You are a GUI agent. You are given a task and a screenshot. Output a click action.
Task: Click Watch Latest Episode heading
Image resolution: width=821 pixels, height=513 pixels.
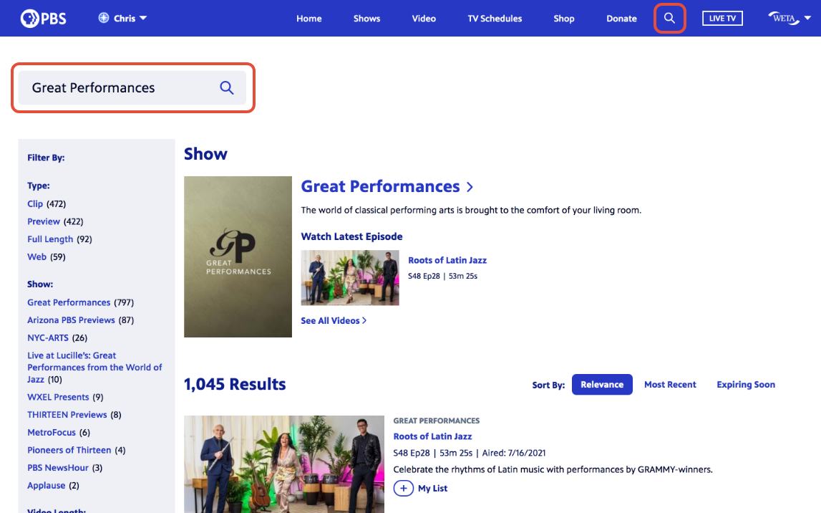pos(351,236)
